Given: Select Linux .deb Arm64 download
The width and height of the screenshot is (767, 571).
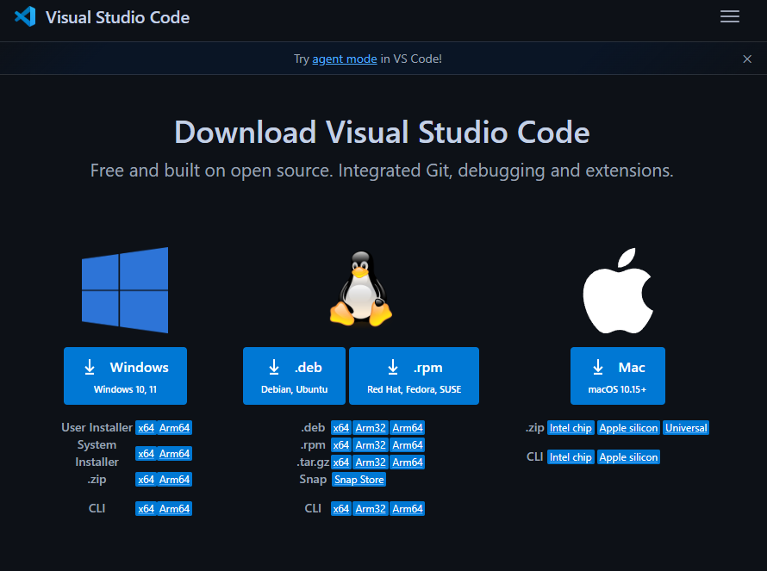Looking at the screenshot, I should 408,428.
